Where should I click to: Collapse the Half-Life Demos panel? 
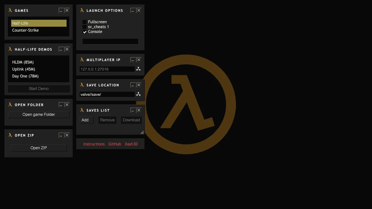coord(61,49)
